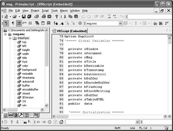Viewport: 173px width, 131px height.
Task: Click the question mark Help icon
Action: [56, 17]
